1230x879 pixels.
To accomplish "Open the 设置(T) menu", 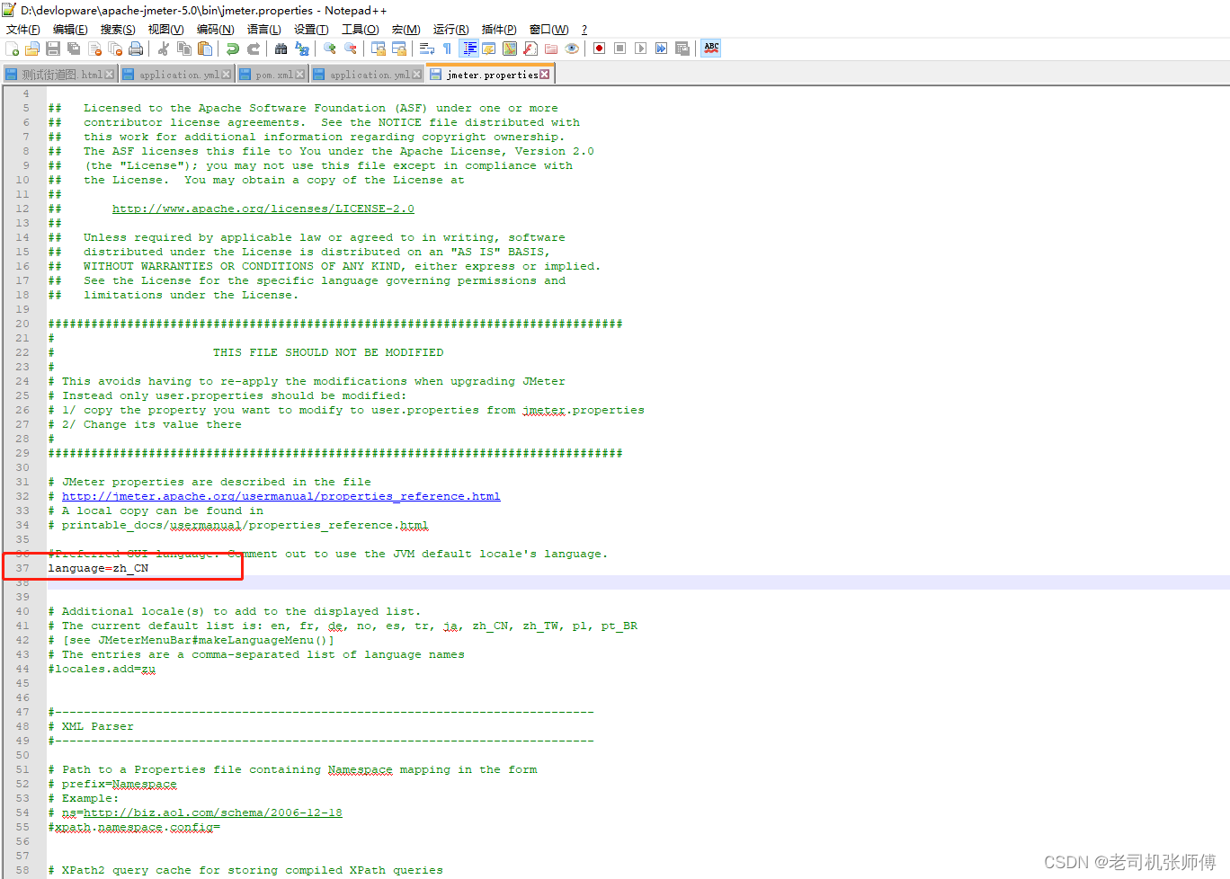I will coord(311,30).
